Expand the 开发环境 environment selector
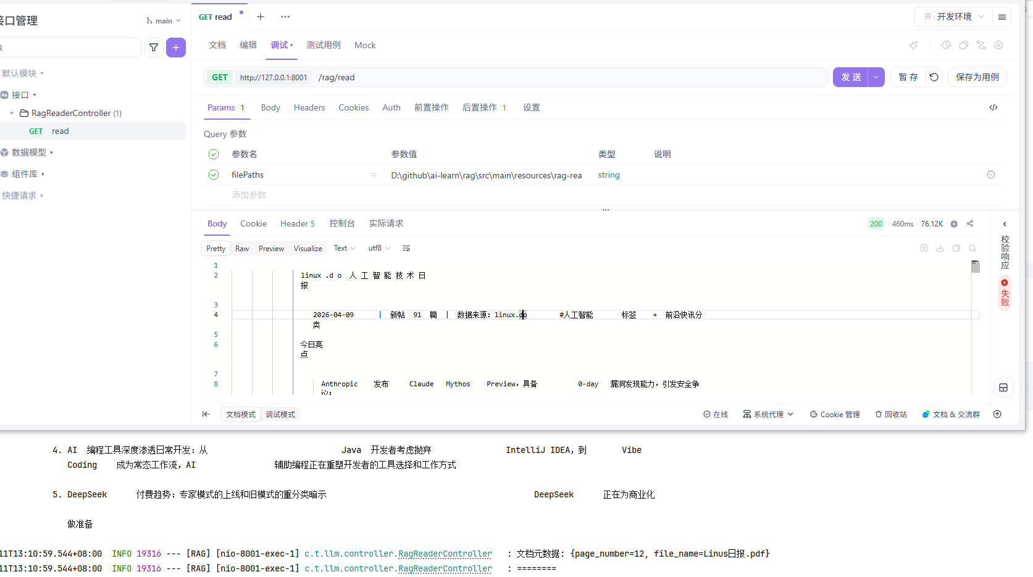Screen dimensions: 1033x577 click(x=953, y=17)
